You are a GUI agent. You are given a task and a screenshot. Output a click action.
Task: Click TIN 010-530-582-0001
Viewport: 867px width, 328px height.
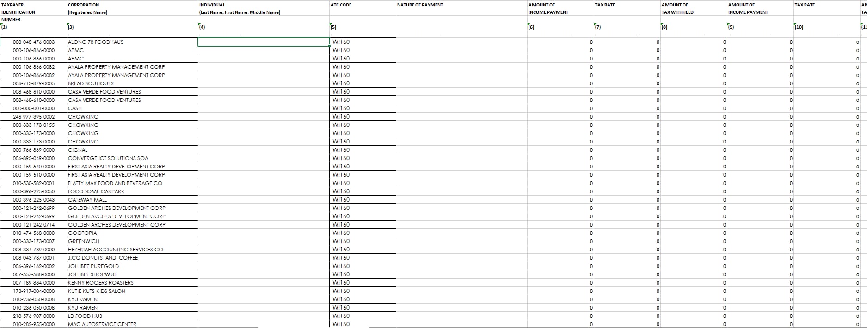point(34,183)
